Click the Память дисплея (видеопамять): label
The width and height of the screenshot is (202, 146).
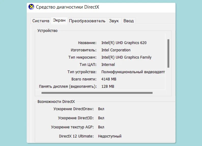68,86
